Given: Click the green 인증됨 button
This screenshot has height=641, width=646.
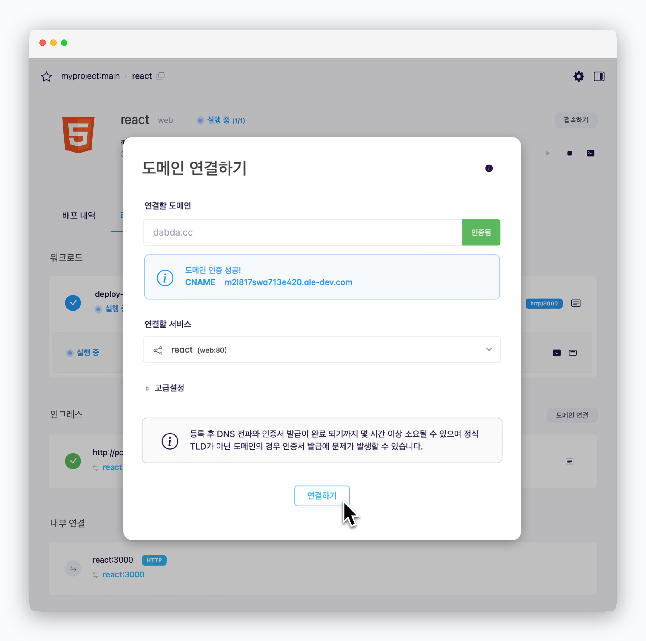Looking at the screenshot, I should click(x=481, y=232).
